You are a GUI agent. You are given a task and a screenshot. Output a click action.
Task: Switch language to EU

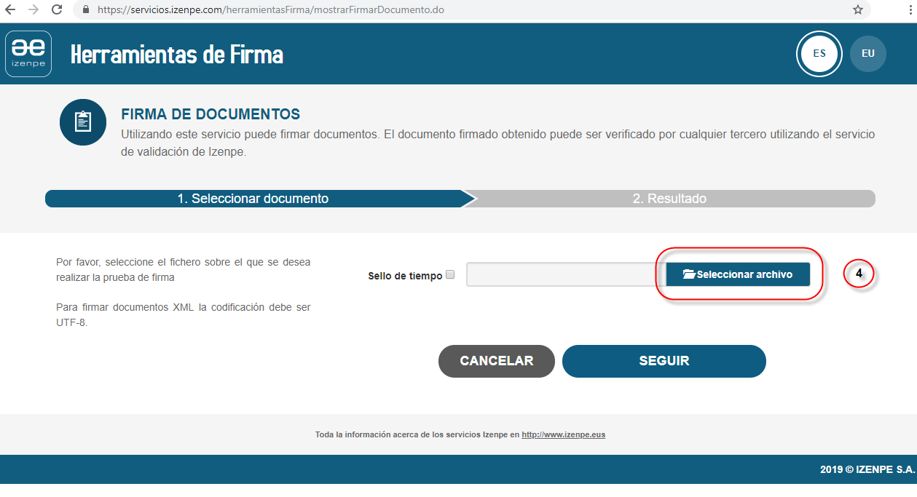(868, 54)
